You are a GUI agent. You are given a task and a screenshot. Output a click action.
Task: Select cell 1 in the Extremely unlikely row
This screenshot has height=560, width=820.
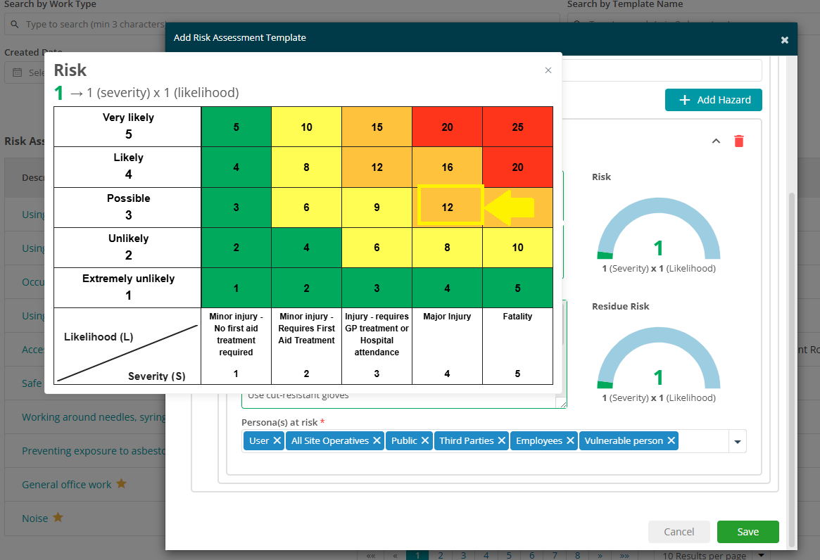(x=236, y=288)
